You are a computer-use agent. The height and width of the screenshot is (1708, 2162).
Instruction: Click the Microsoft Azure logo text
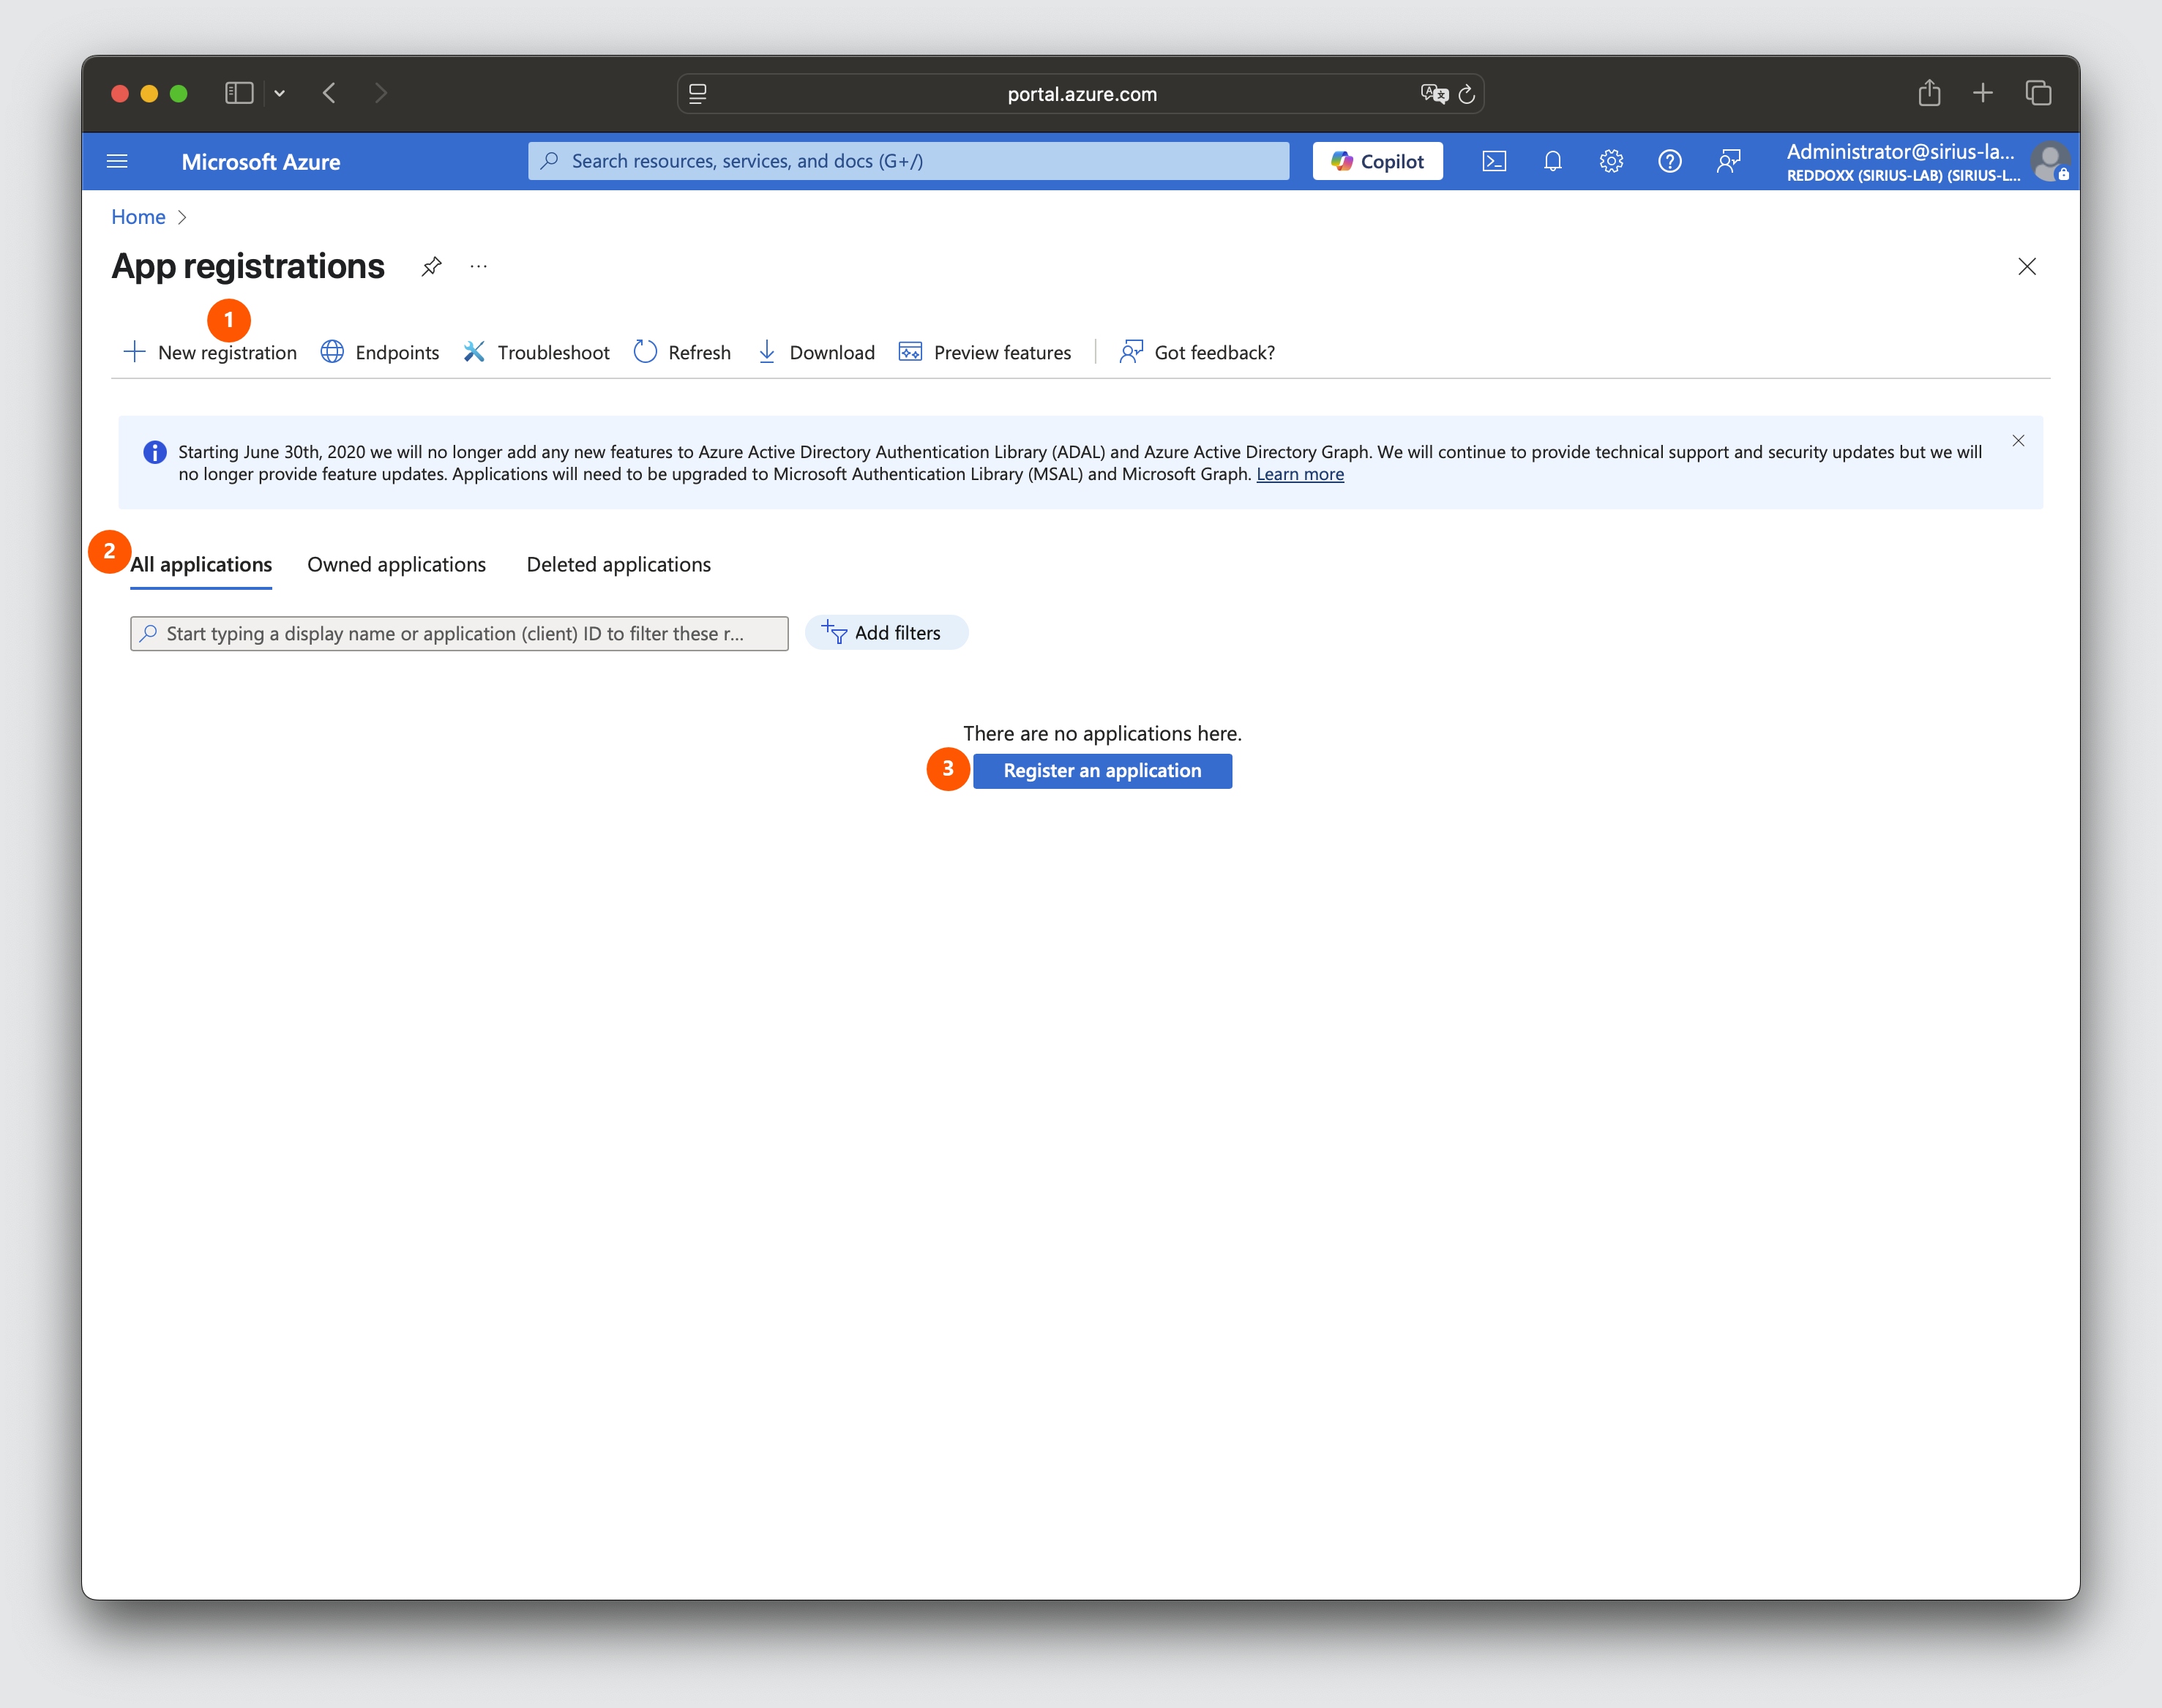coord(261,162)
